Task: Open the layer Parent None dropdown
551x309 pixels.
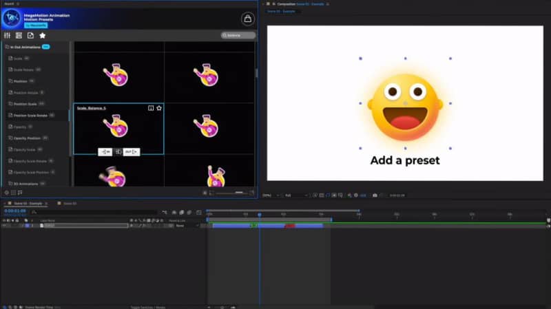Action: 187,226
